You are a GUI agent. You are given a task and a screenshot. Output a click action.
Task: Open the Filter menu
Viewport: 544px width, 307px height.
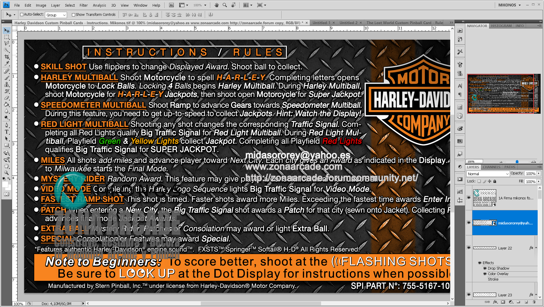(x=83, y=5)
